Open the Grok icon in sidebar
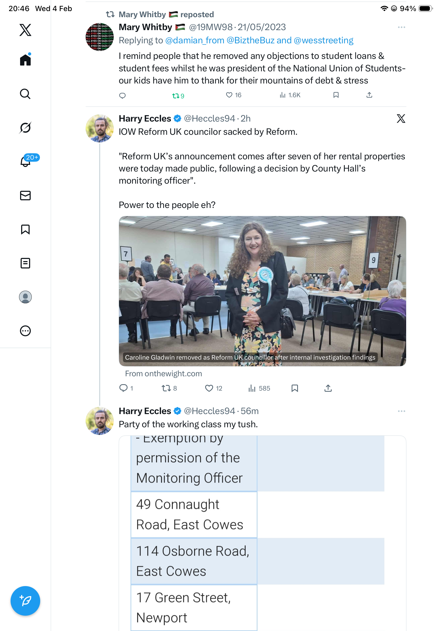This screenshot has width=441, height=631. coord(25,128)
